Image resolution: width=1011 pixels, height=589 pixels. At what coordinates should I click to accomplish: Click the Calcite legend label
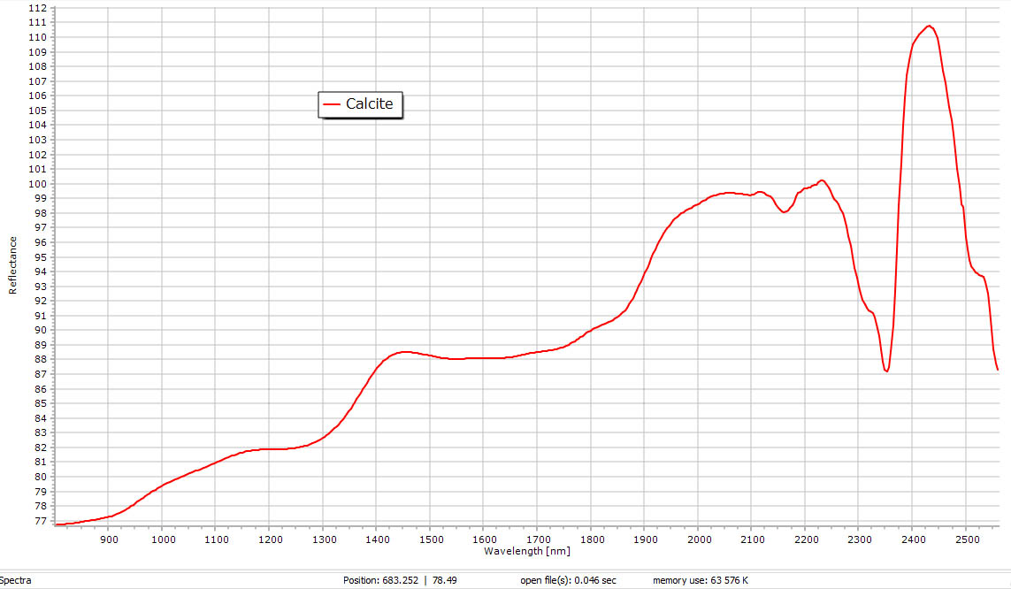(369, 104)
